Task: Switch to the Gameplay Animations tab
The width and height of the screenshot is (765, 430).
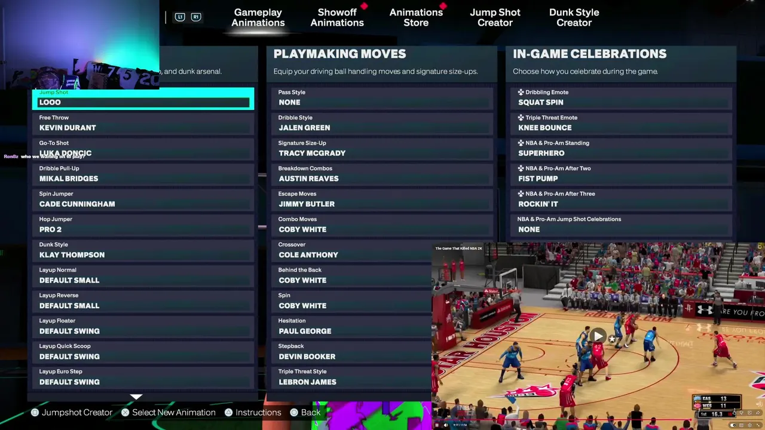Action: click(258, 17)
